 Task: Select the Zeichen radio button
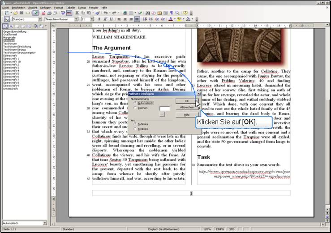point(135,108)
